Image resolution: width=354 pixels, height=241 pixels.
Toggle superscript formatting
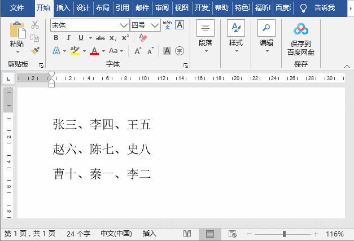click(x=125, y=37)
